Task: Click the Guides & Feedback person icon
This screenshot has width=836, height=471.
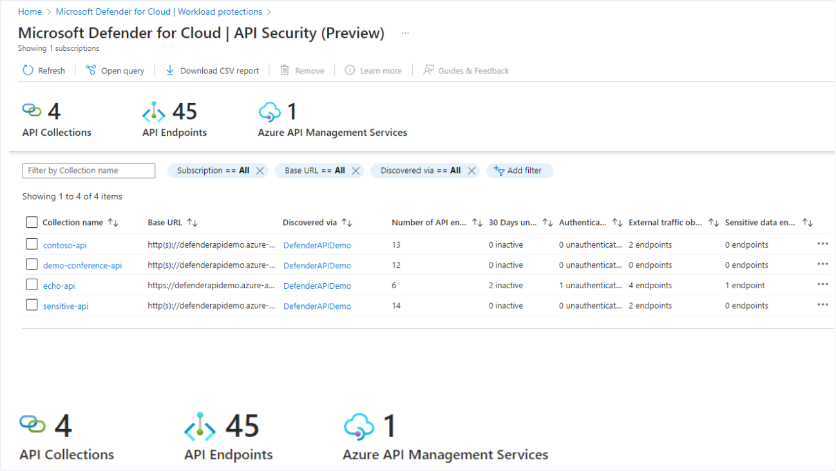Action: click(x=428, y=70)
